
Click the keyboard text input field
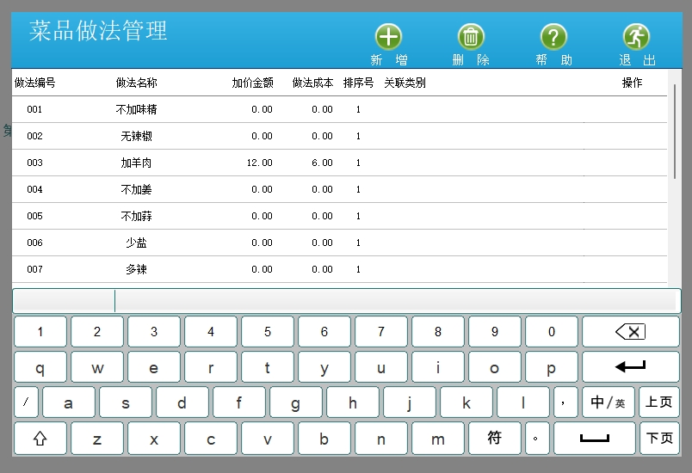[x=396, y=301]
